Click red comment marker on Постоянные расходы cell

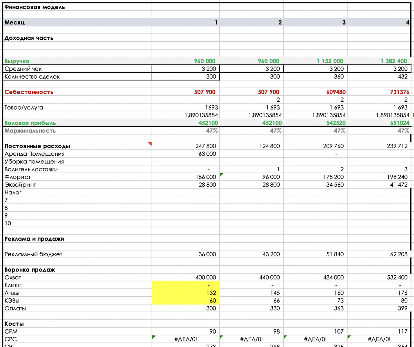[x=150, y=144]
